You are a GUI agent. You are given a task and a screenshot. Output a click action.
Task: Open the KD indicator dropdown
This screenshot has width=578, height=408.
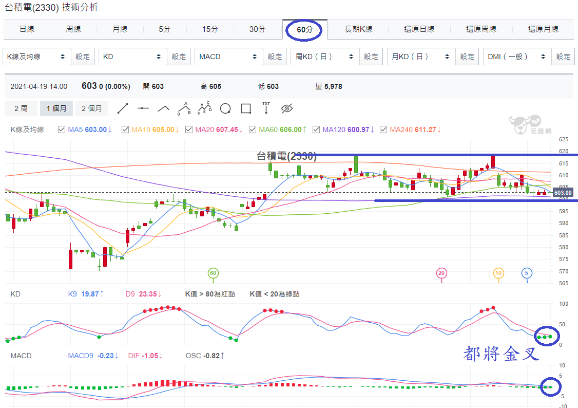coord(133,57)
